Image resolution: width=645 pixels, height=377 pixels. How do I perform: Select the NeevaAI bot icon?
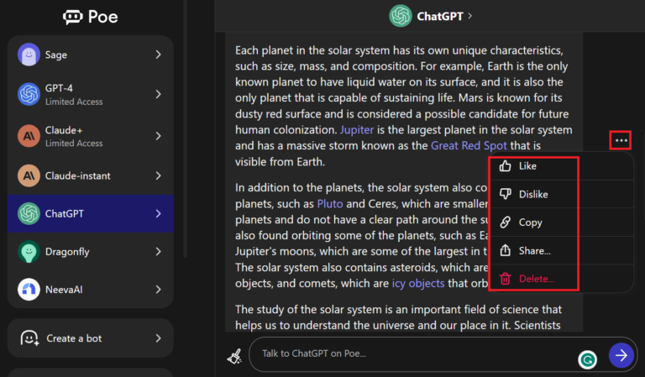29,290
